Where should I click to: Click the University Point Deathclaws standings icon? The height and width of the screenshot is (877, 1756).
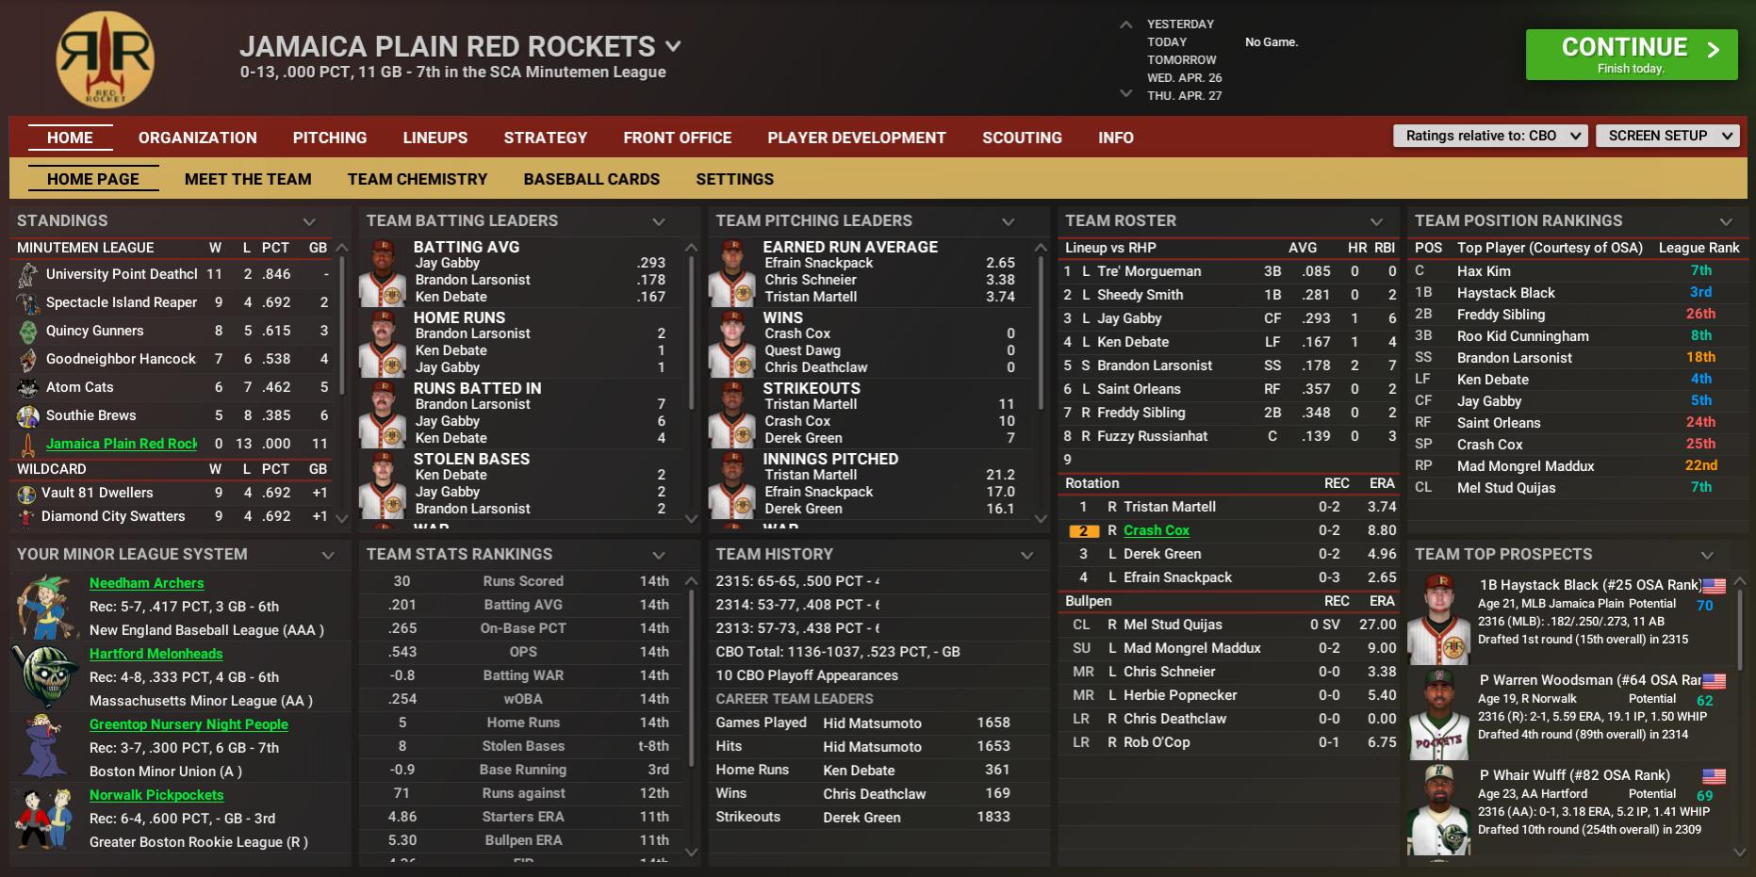click(x=28, y=274)
